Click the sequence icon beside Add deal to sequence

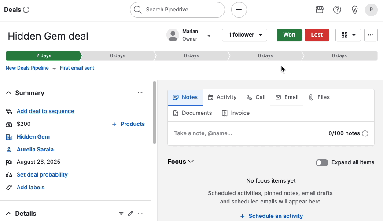tap(9, 111)
